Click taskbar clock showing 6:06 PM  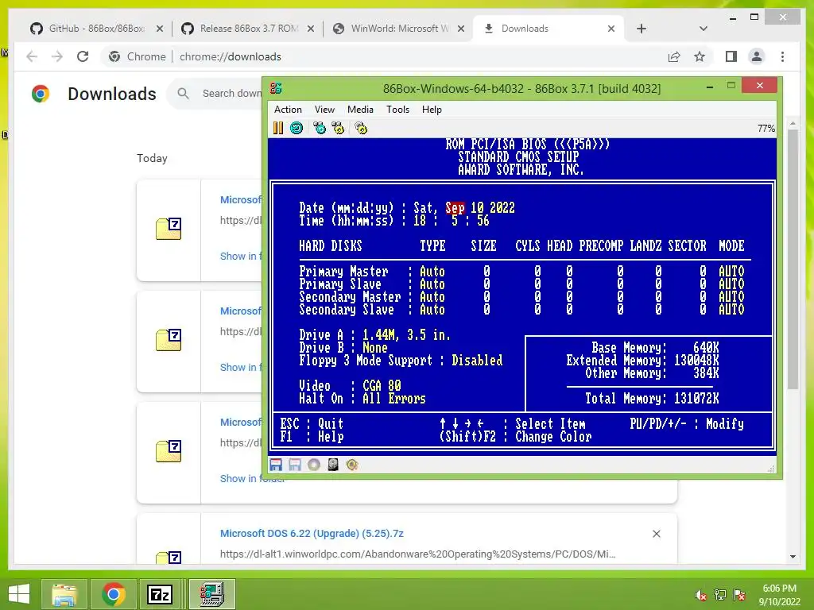coord(779,595)
